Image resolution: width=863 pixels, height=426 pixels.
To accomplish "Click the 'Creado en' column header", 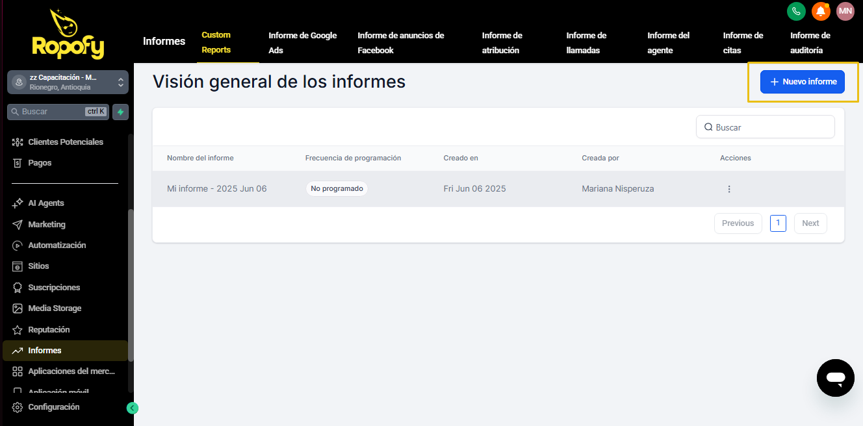I will [461, 158].
